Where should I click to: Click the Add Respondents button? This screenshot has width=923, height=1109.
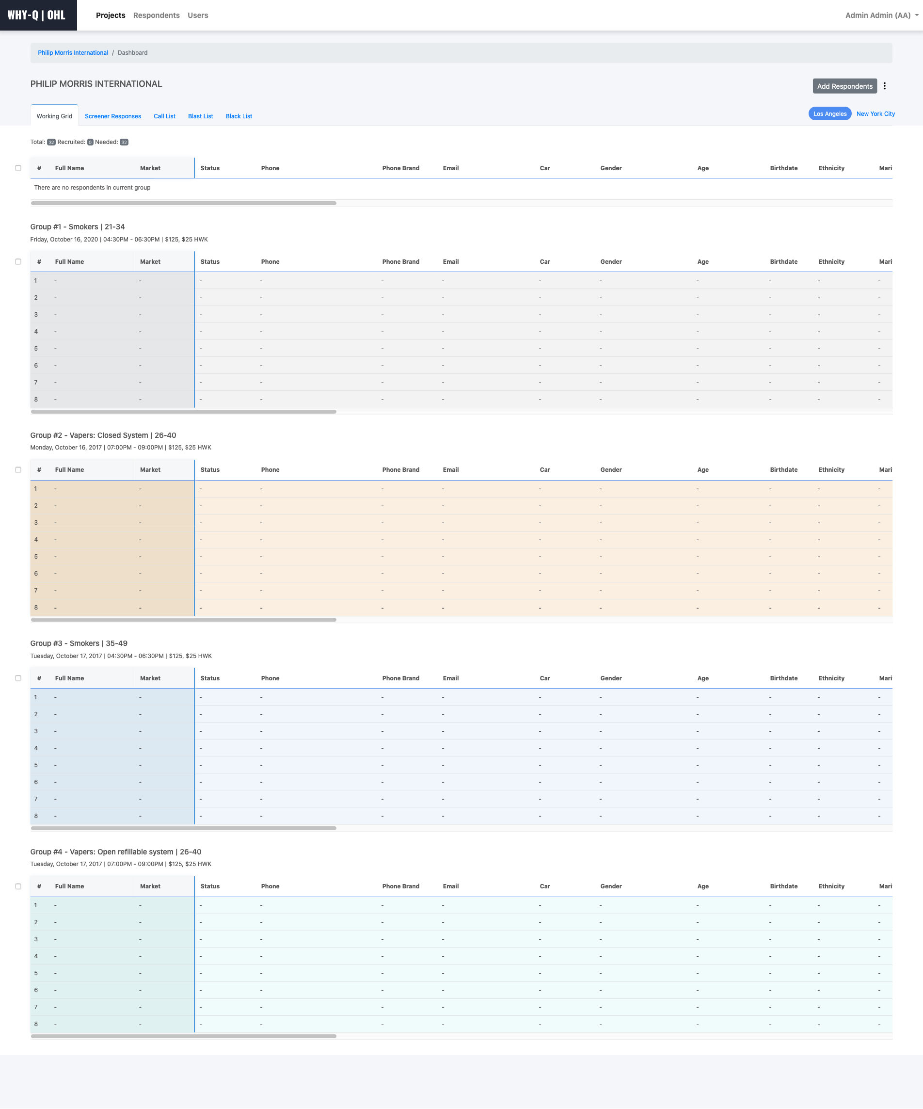point(844,86)
